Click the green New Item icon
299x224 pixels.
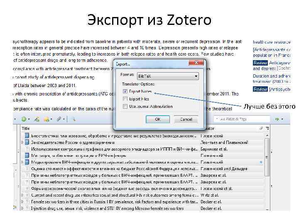point(24,119)
